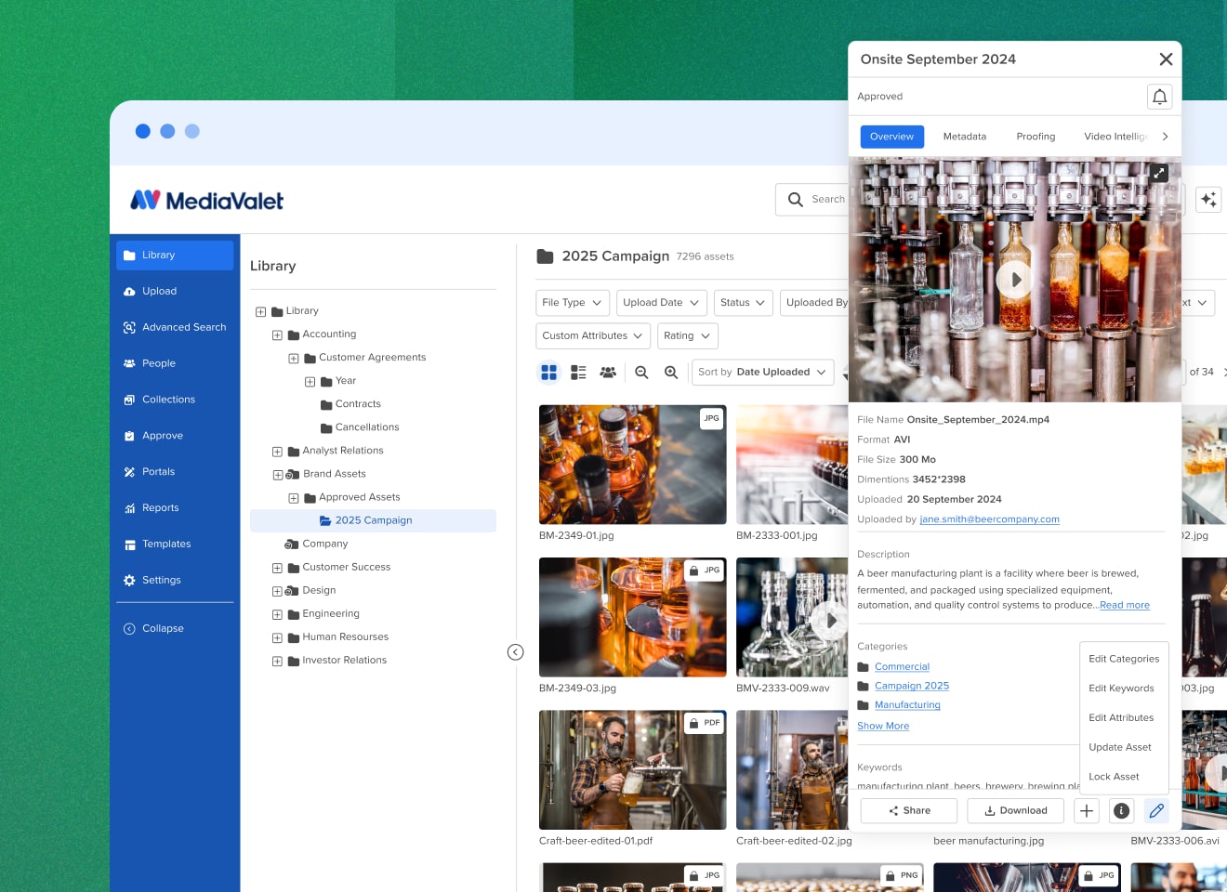1227x892 pixels.
Task: Expand the Human Resourses folder
Action: pos(277,637)
